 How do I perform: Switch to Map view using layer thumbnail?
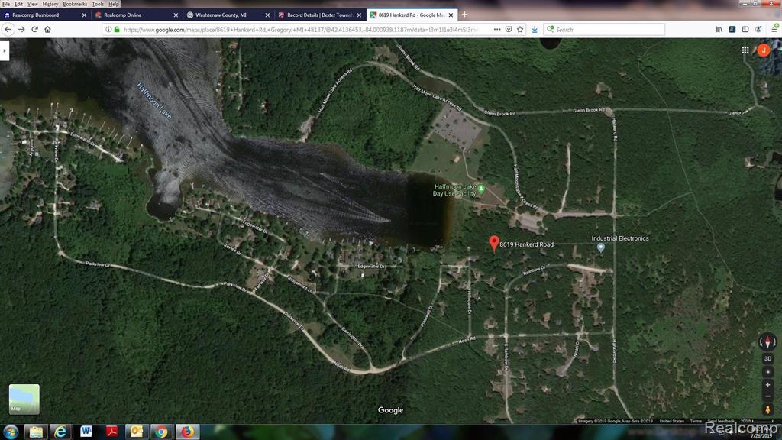click(x=24, y=399)
